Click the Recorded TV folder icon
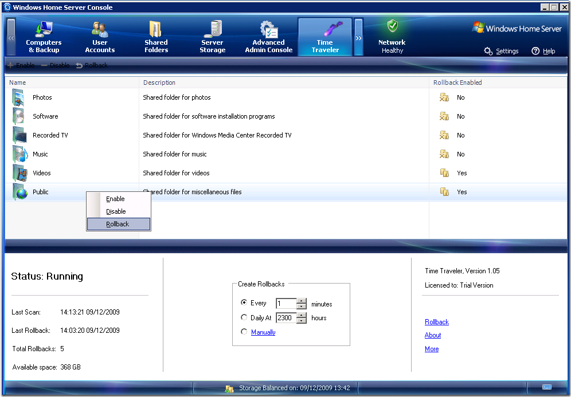Screen dimensions: 571x397 tap(19, 135)
